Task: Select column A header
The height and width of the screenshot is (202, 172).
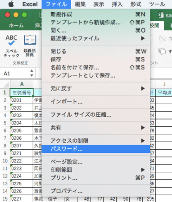Action: click(22, 84)
